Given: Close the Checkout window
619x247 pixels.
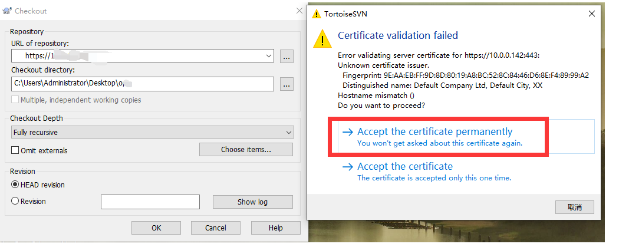Looking at the screenshot, I should 299,11.
